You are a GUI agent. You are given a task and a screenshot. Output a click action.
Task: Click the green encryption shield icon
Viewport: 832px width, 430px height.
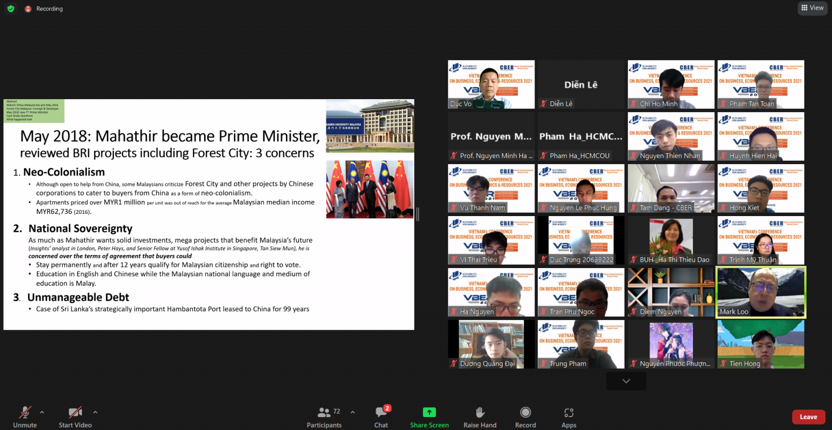click(11, 9)
